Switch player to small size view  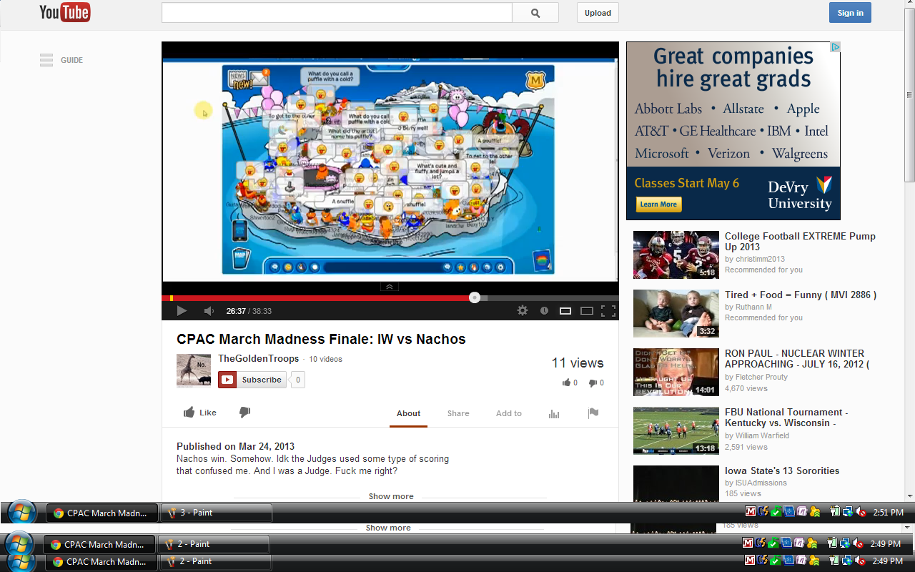pyautogui.click(x=565, y=311)
